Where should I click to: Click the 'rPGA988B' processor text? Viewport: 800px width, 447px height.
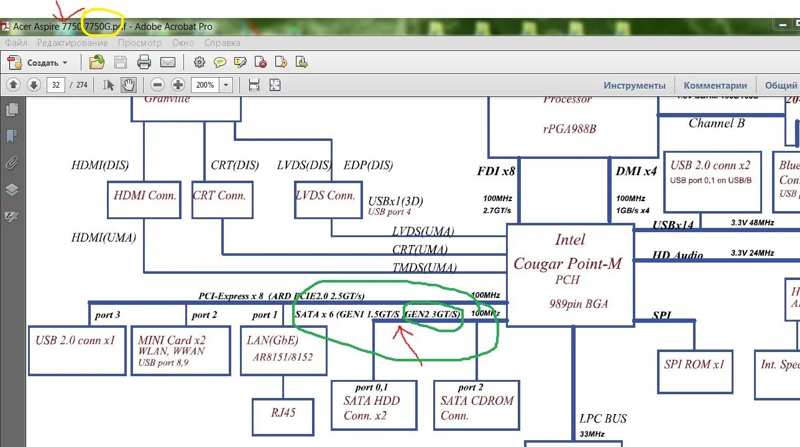[569, 129]
